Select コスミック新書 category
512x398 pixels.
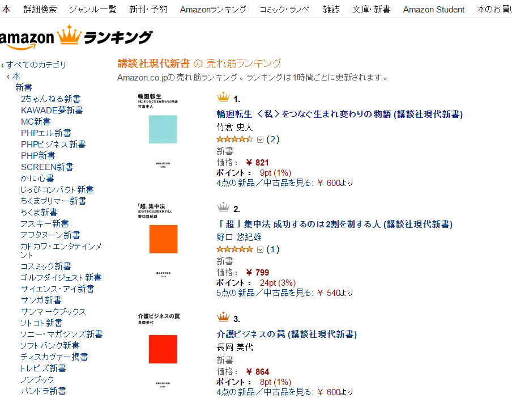pos(46,266)
